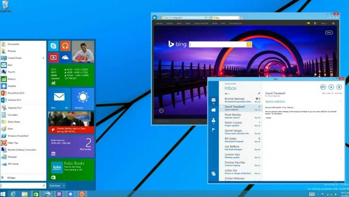Open the Recycle Bin on the desktop
Viewport: 349px width, 197px height.
(x=5, y=6)
